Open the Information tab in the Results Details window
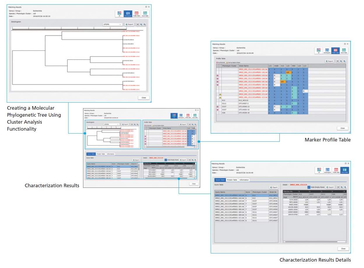This screenshot has width=364, height=268. tap(244, 180)
